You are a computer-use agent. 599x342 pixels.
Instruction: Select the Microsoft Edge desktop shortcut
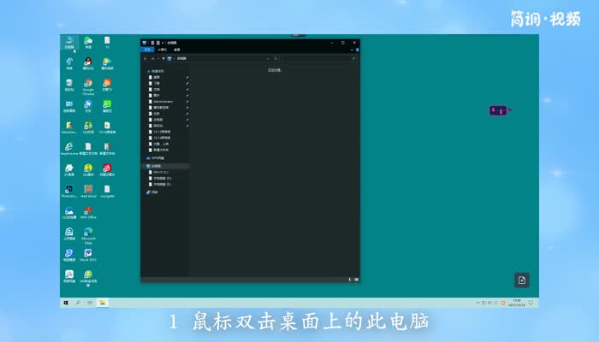point(88,236)
